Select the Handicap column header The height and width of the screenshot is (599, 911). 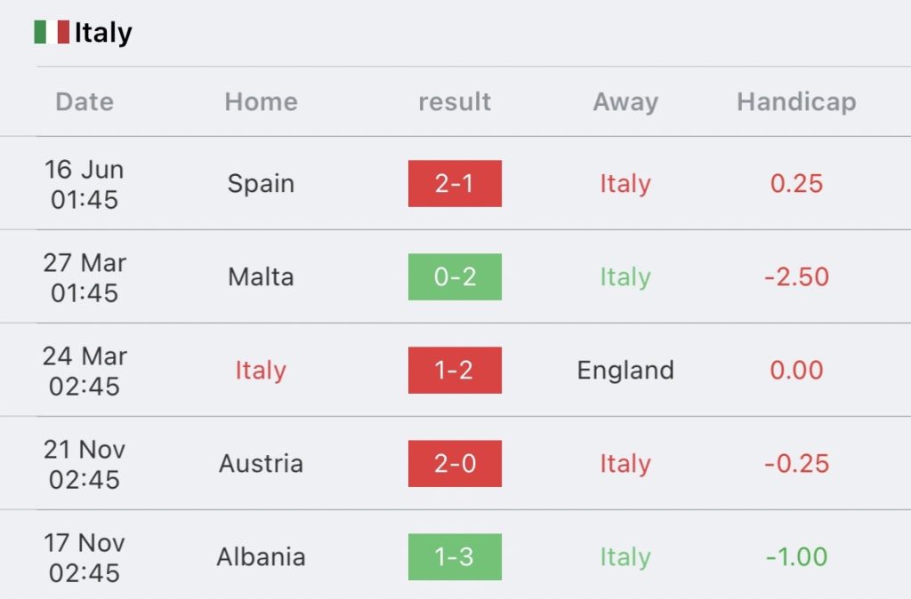click(796, 101)
